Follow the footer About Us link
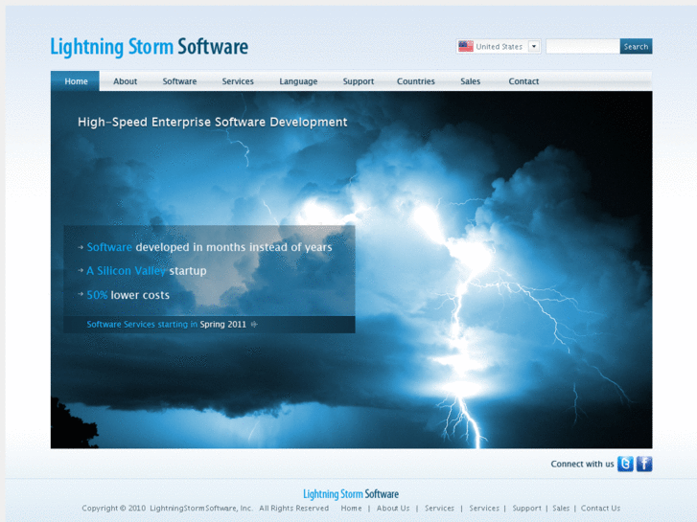 (x=393, y=508)
